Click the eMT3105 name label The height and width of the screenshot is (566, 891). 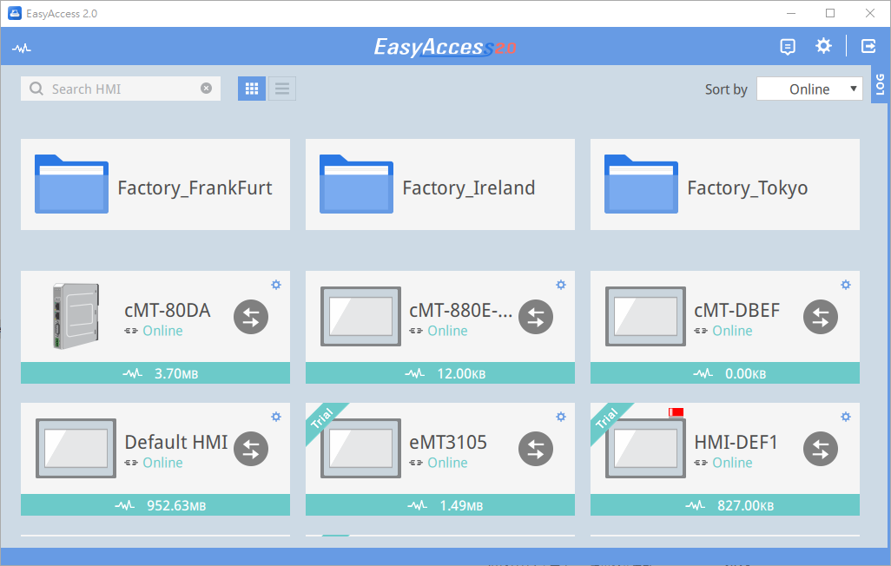click(448, 442)
